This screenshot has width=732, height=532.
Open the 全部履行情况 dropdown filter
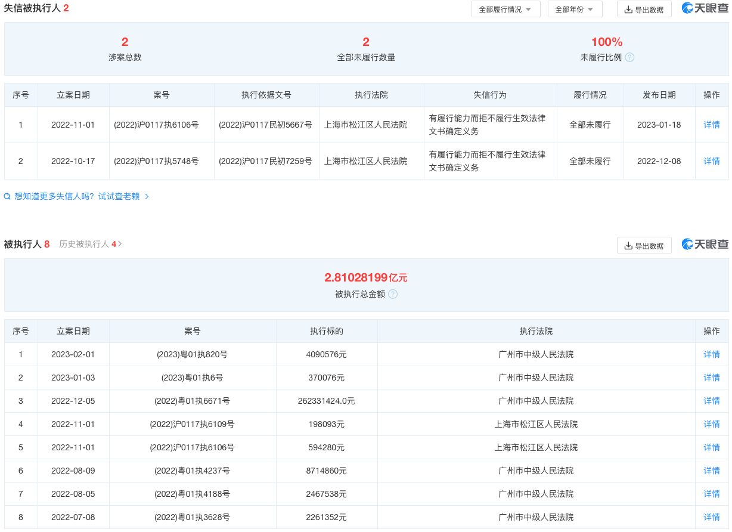point(505,9)
